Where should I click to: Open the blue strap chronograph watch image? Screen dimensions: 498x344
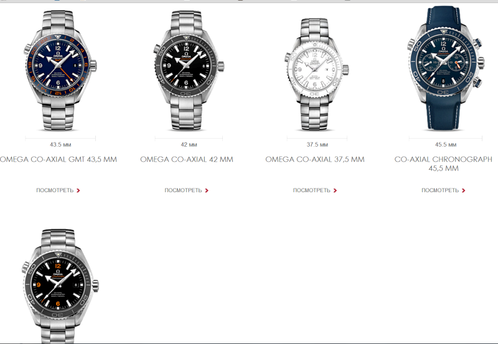[445, 68]
